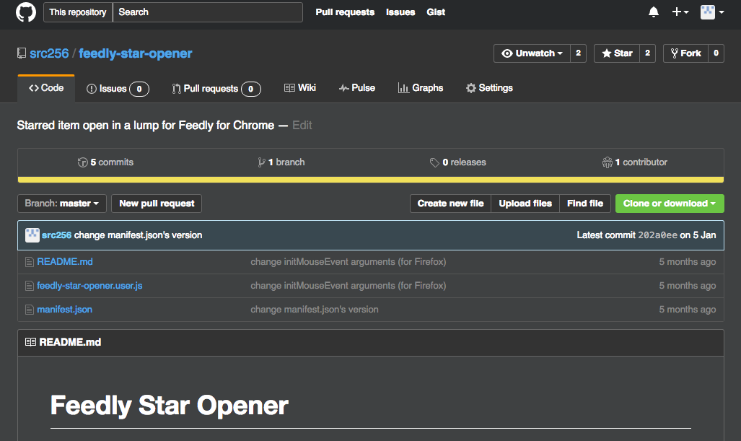This screenshot has width=741, height=441.
Task: Click the book icon in README.md header
Action: tap(30, 341)
